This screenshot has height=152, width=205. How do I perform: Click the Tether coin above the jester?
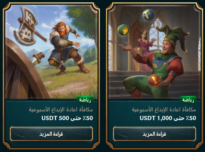tap(149, 15)
